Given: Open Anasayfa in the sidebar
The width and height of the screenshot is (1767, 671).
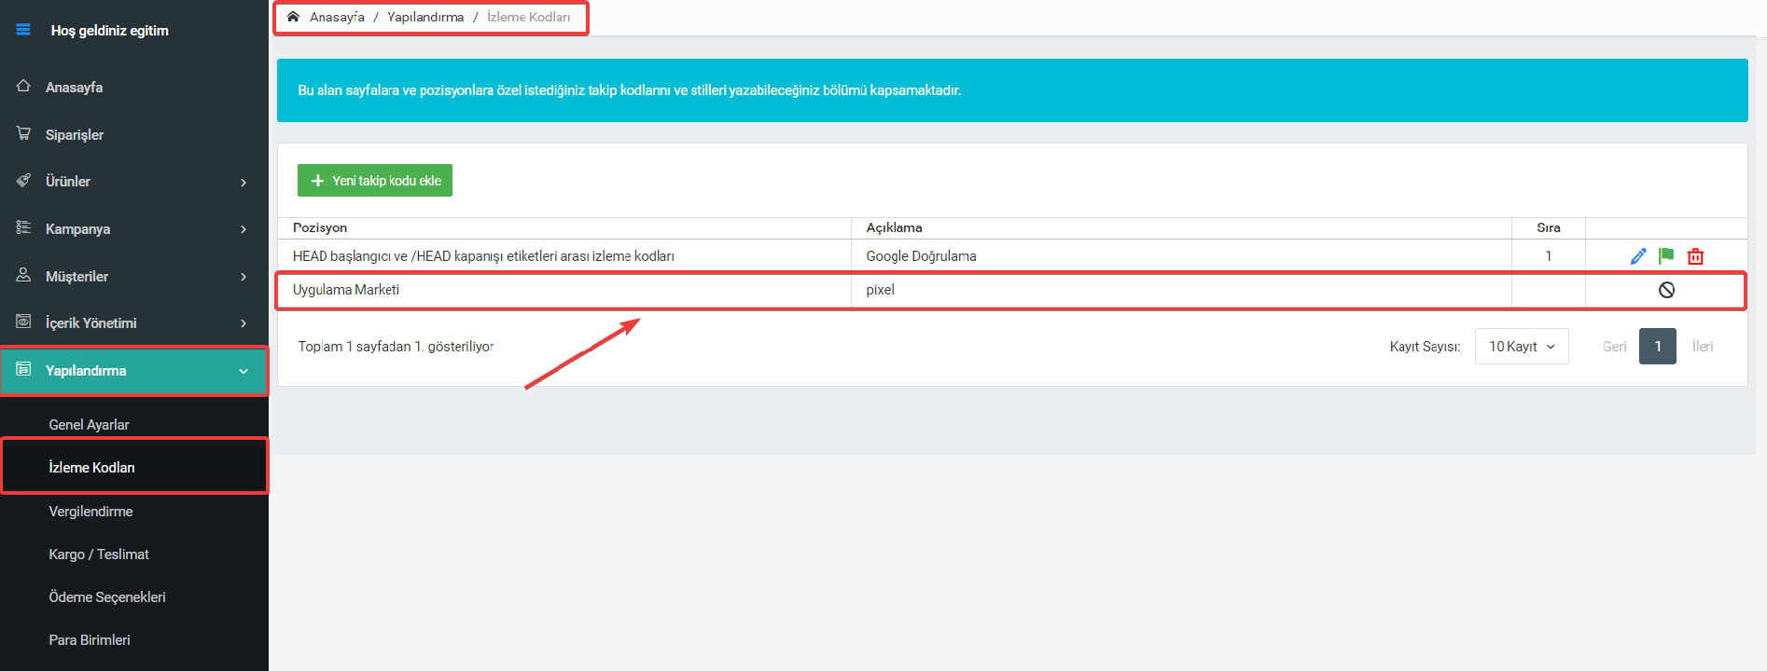Looking at the screenshot, I should (74, 88).
